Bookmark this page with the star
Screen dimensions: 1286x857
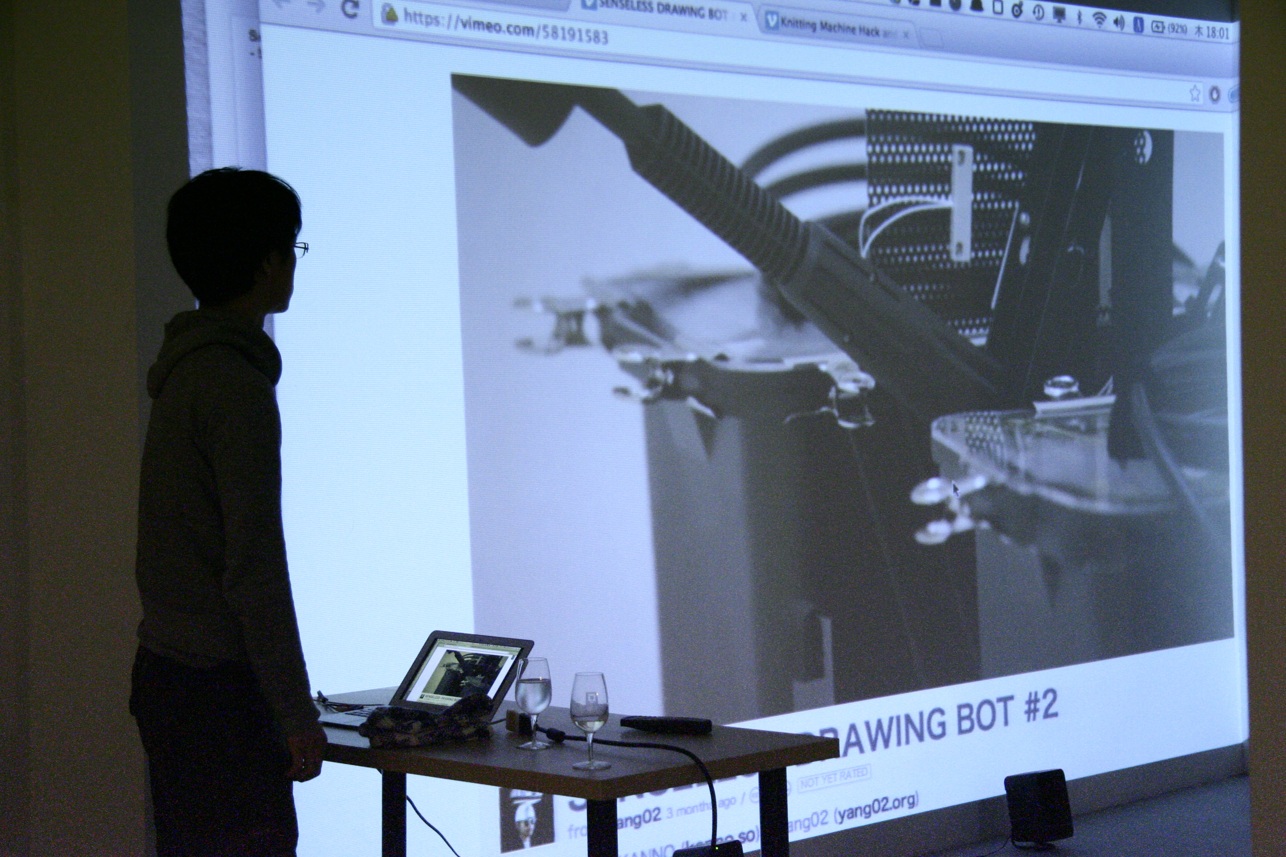(1195, 93)
